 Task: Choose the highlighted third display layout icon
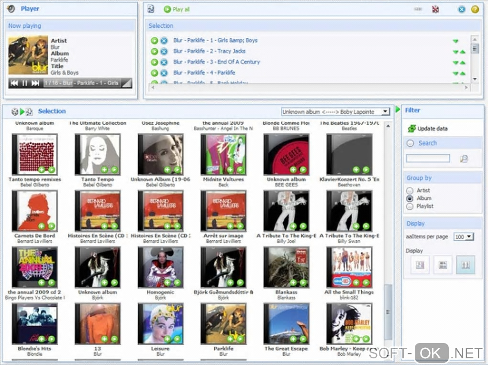pyautogui.click(x=466, y=265)
